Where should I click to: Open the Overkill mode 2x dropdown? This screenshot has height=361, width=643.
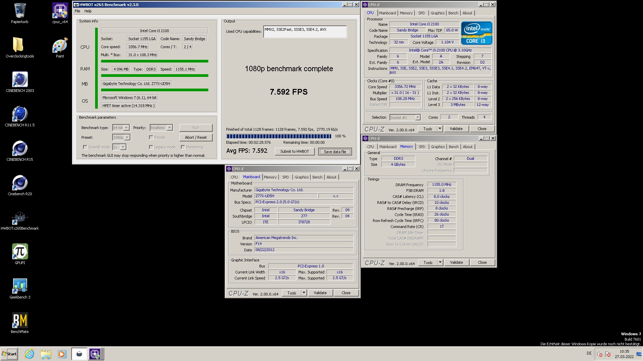(123, 147)
